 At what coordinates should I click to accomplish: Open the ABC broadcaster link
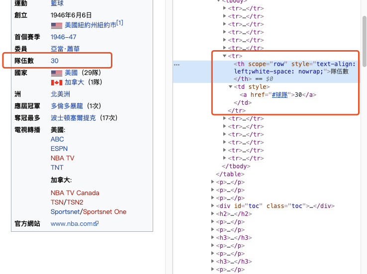(57, 139)
